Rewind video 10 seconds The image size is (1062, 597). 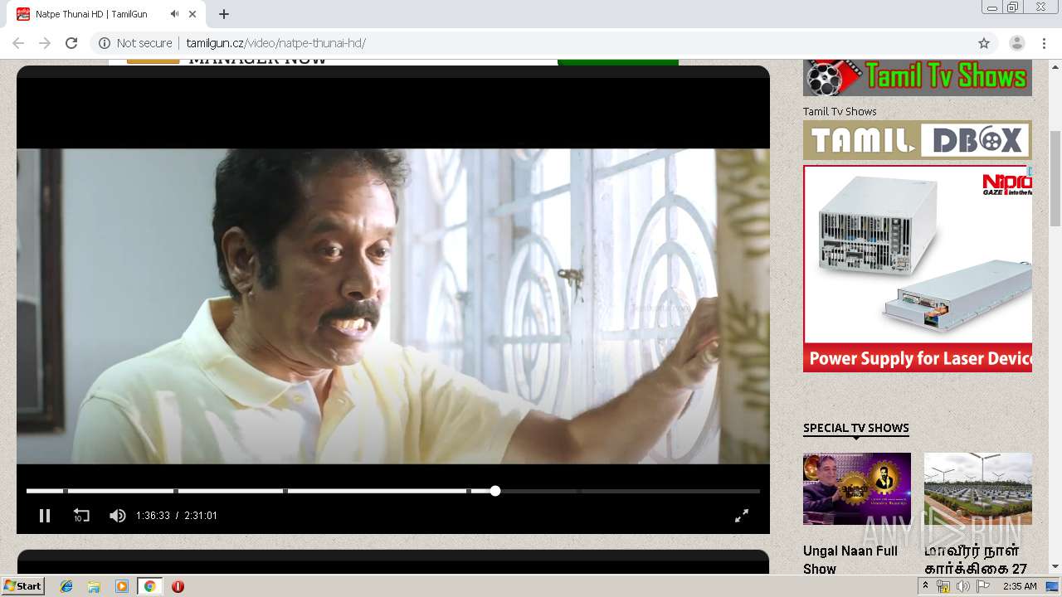coord(80,516)
